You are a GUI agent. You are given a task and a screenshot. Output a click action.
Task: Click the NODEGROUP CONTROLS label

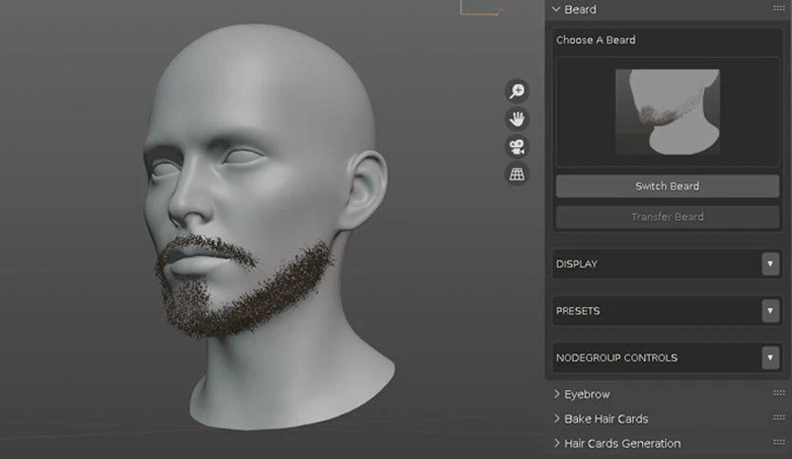tap(617, 358)
